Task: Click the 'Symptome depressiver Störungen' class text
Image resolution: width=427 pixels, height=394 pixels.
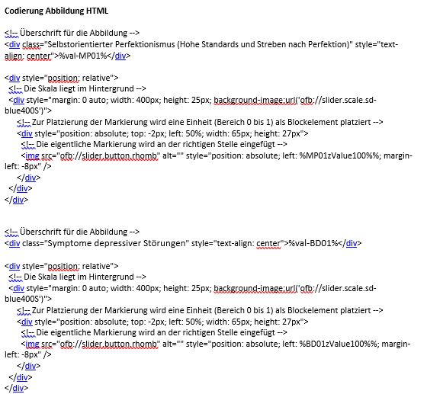Action: pos(117,243)
